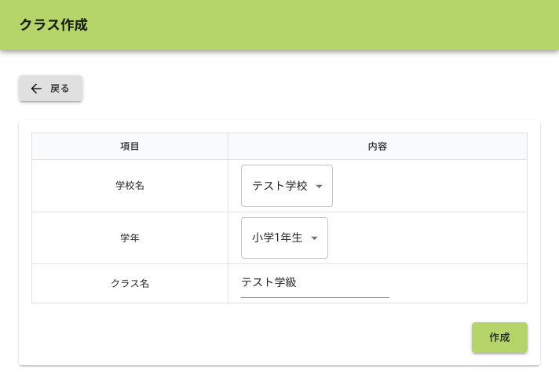Click the arrow beside 小学1年生
Screen dimensions: 559x374
[314, 238]
